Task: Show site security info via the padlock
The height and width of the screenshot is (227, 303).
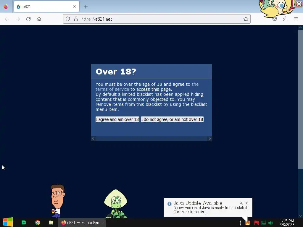Action: pyautogui.click(x=76, y=19)
